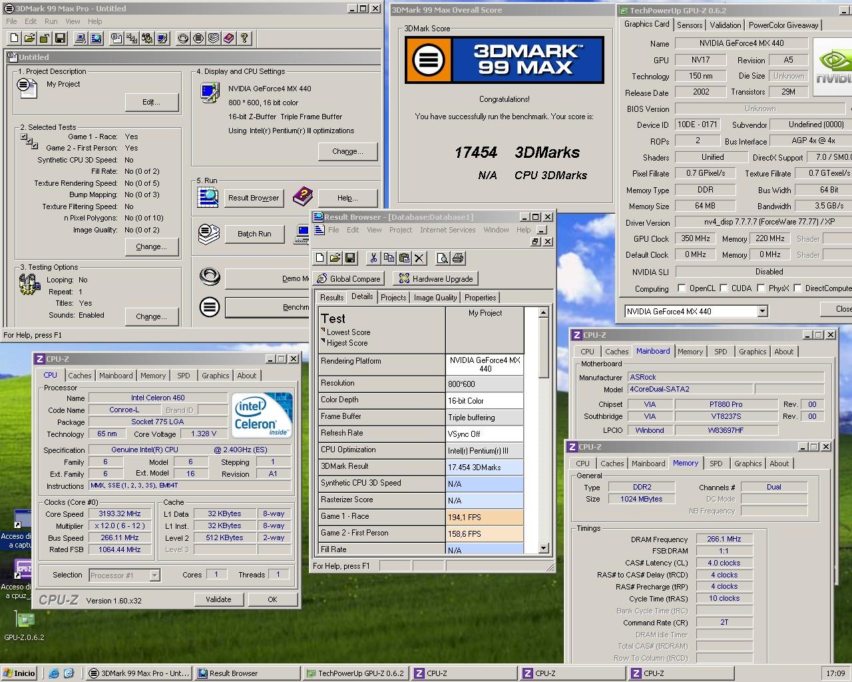The width and height of the screenshot is (852, 682).
Task: Switch to Caches tab in CPU-Z processor window
Action: [x=80, y=376]
